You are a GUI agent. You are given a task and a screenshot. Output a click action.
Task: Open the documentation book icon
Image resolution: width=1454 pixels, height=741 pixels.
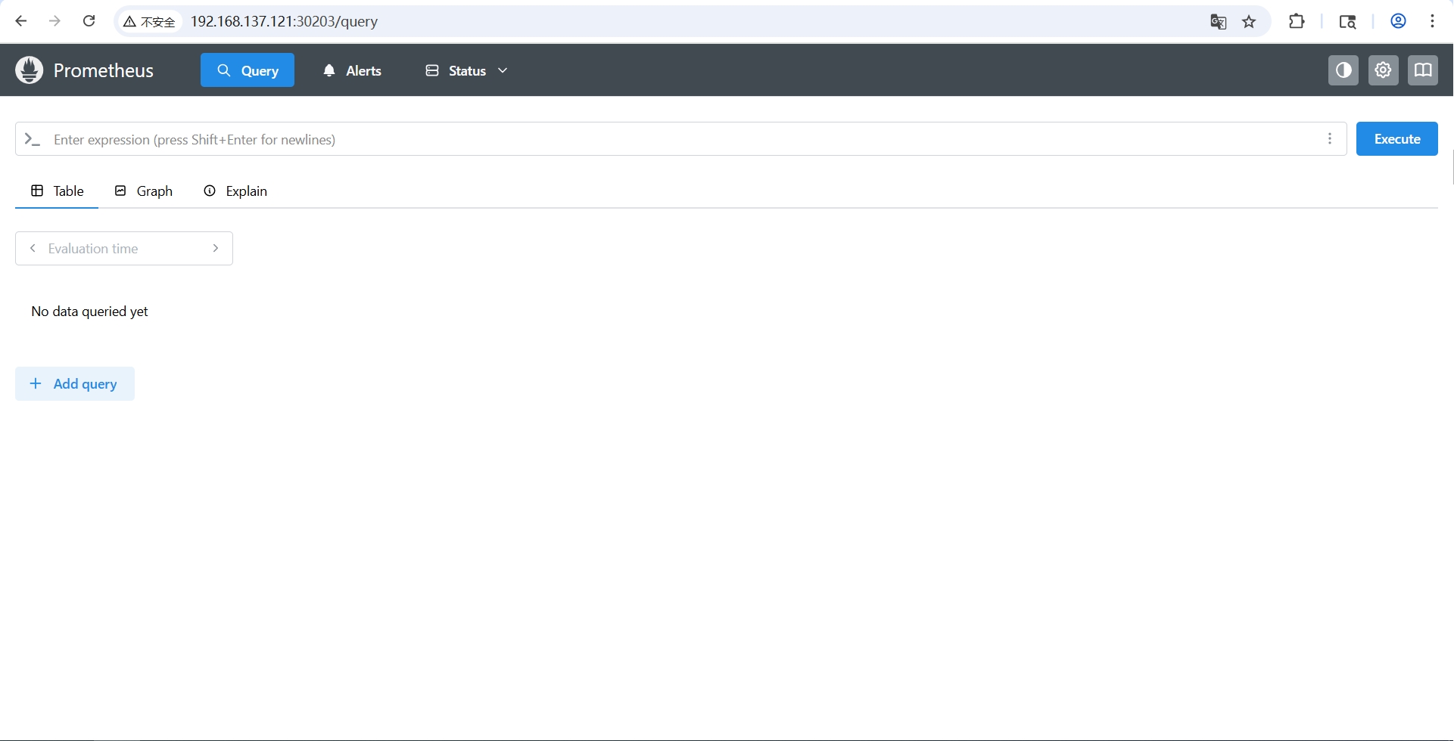coord(1423,70)
